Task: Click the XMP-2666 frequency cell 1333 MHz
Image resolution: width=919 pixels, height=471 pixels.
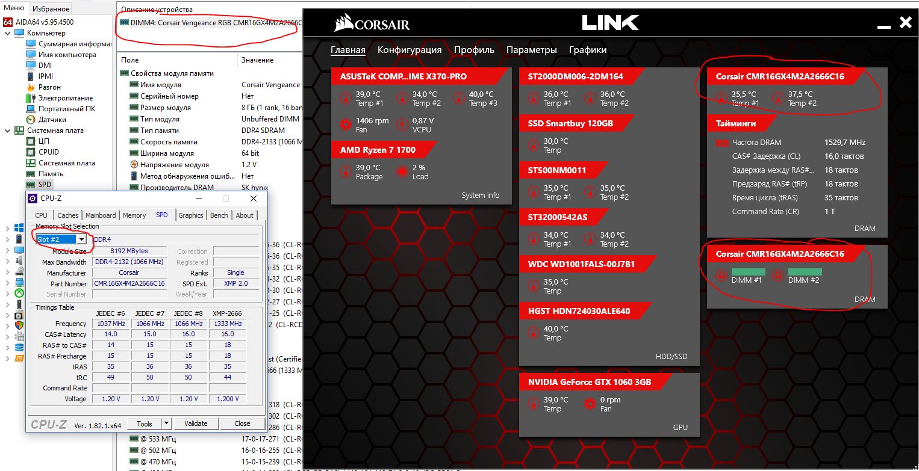Action: (x=228, y=324)
